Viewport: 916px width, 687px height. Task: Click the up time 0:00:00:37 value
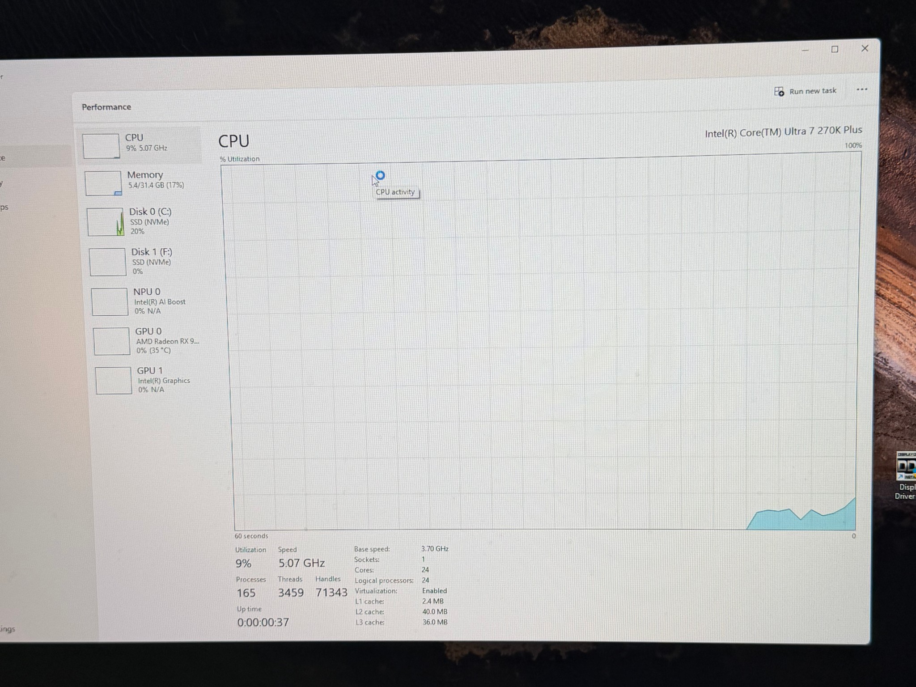coord(263,622)
